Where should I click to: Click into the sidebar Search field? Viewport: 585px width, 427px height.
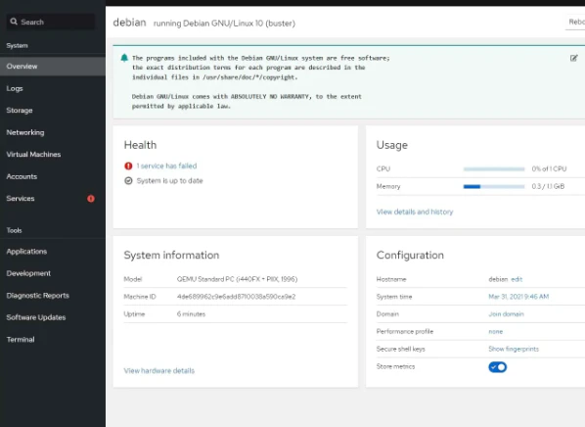coord(51,22)
